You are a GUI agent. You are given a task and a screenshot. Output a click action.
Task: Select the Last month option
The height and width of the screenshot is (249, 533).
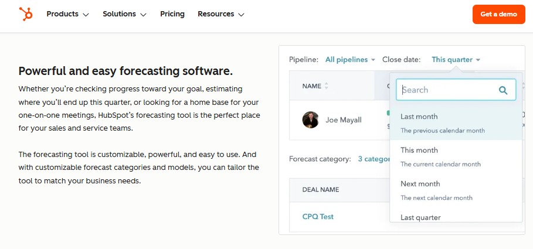click(456, 123)
